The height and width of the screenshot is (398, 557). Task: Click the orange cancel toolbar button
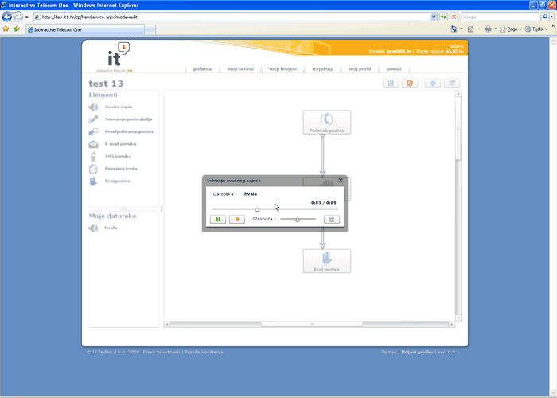pos(409,84)
